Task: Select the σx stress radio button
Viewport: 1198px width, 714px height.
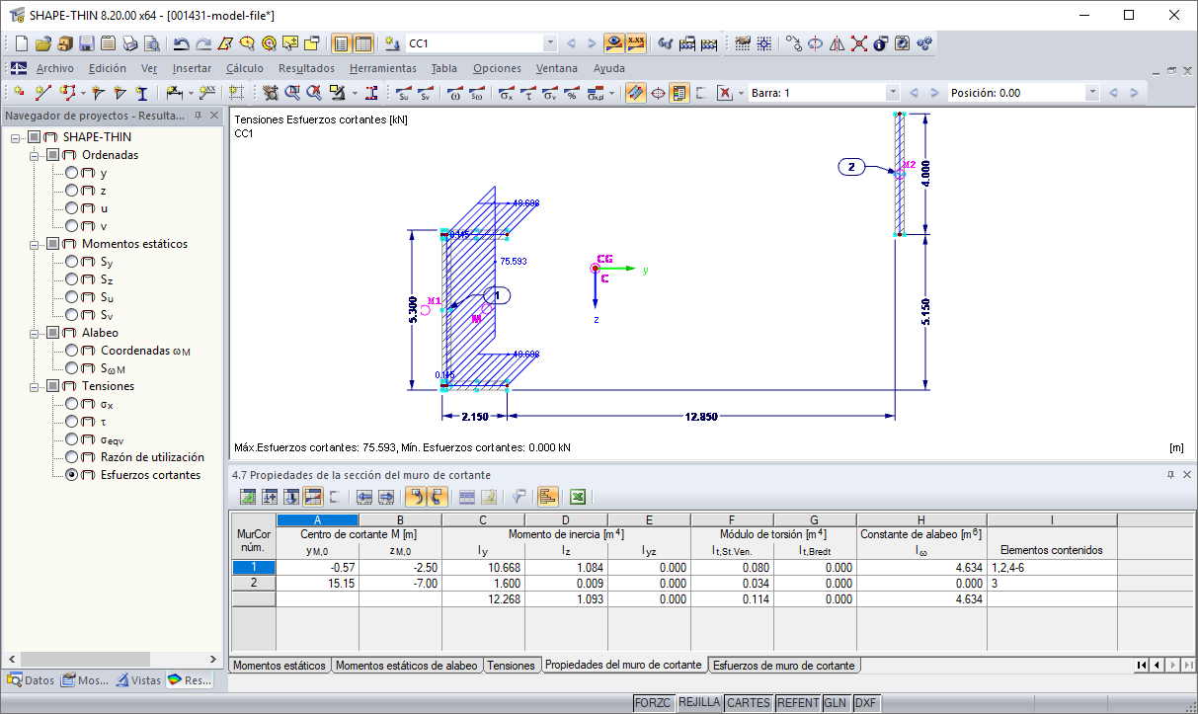Action: (72, 404)
